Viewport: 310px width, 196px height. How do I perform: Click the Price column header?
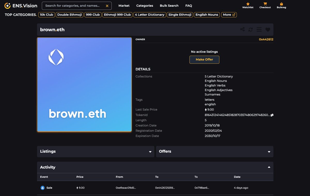click(x=80, y=177)
